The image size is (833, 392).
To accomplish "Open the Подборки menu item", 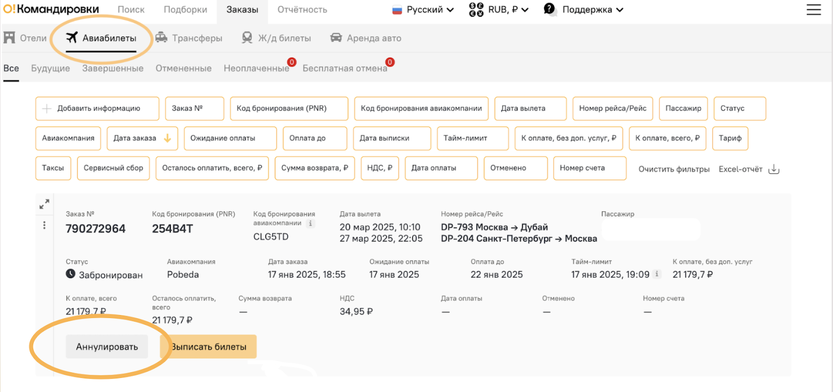I will pos(185,10).
